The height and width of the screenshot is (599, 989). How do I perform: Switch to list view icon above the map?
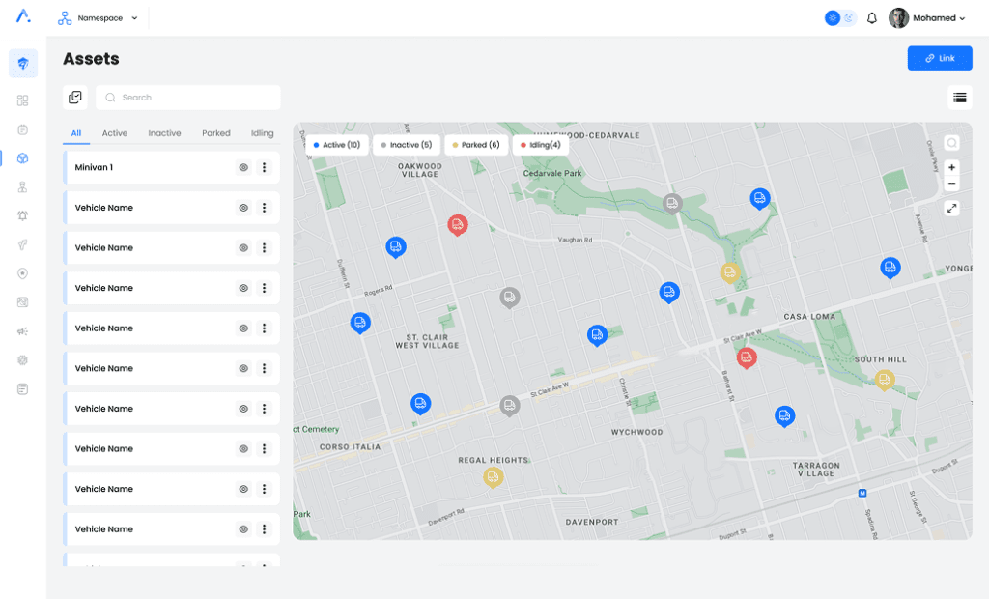959,98
